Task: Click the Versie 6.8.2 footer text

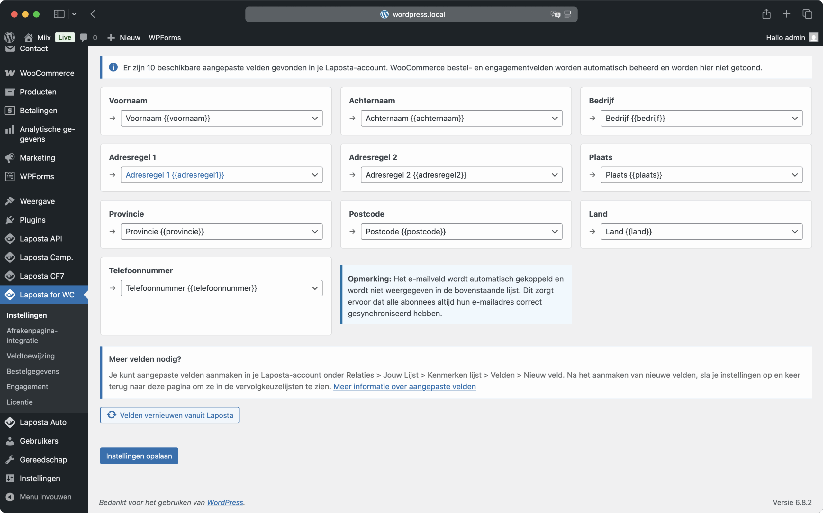Action: click(792, 502)
